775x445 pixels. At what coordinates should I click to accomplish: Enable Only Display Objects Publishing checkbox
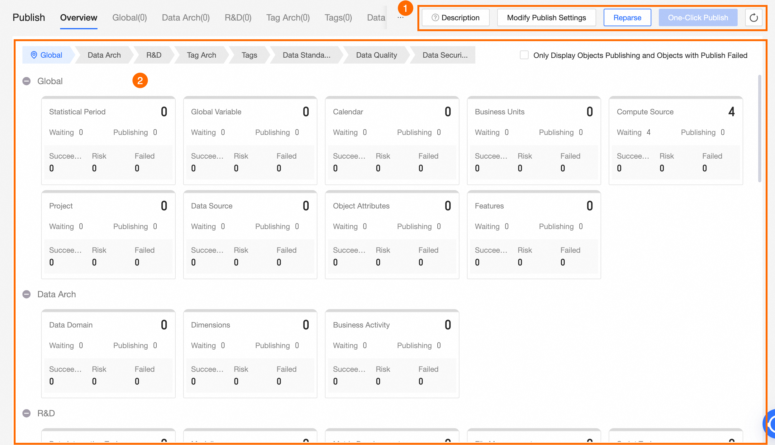click(x=524, y=55)
